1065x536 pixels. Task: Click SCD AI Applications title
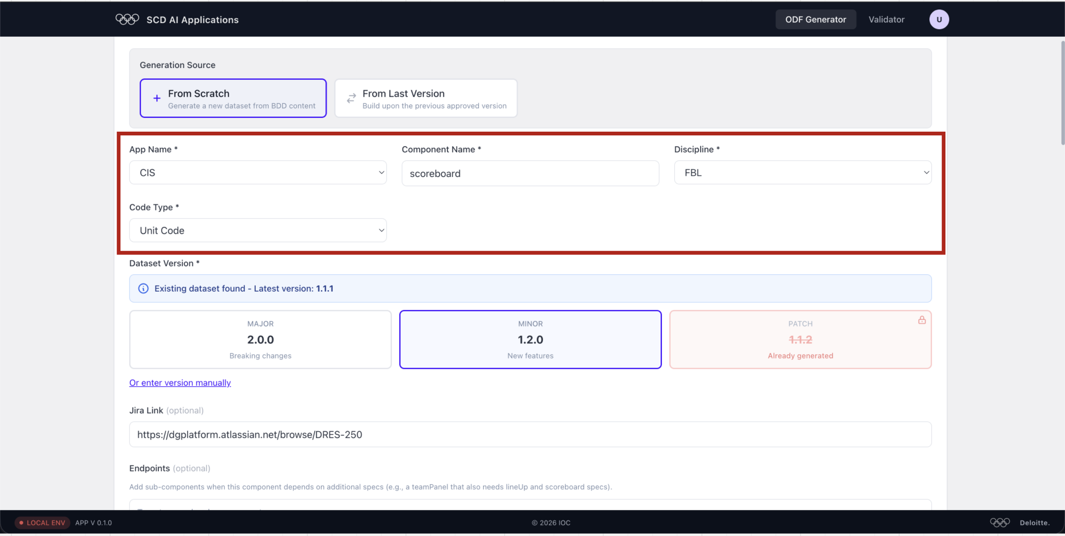192,20
